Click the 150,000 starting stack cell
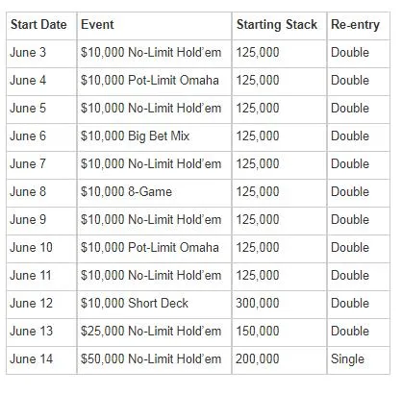402x395 pixels. (x=280, y=333)
